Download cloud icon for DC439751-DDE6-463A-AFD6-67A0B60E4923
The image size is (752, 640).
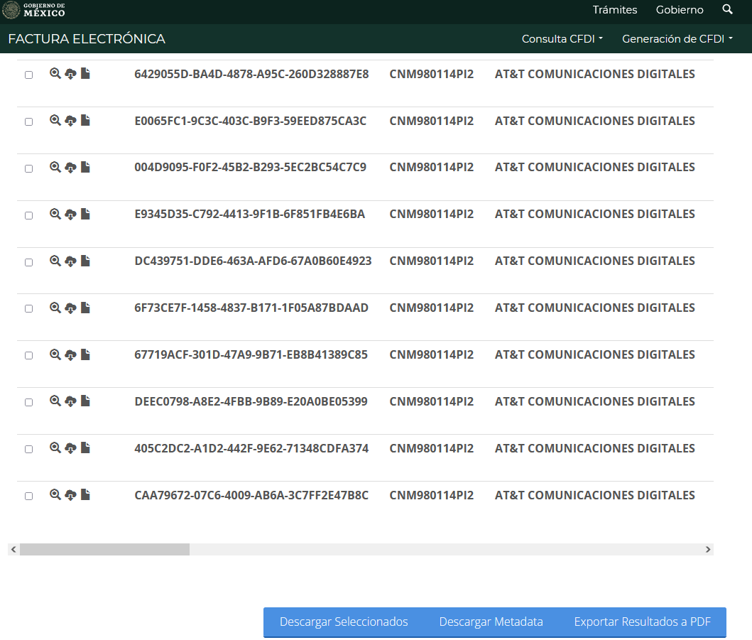pos(70,261)
